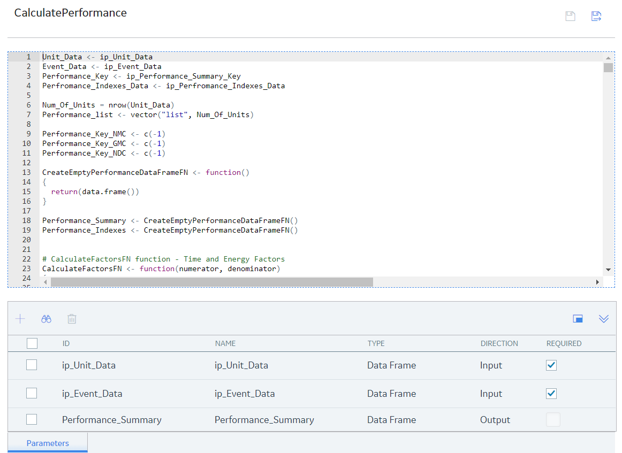The image size is (622, 453).
Task: Open the binoculars search icon
Action: (x=47, y=319)
